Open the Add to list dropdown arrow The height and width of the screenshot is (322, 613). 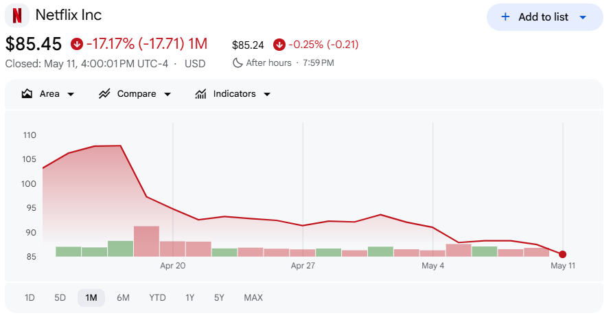[583, 17]
